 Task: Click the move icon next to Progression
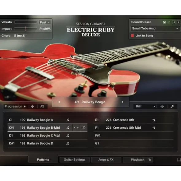tap(33, 107)
